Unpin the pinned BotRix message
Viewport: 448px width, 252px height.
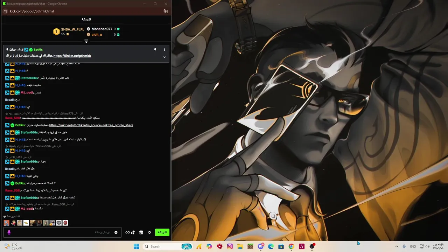pyautogui.click(x=155, y=50)
